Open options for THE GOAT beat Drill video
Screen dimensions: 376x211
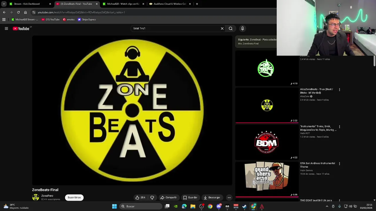click(x=339, y=201)
